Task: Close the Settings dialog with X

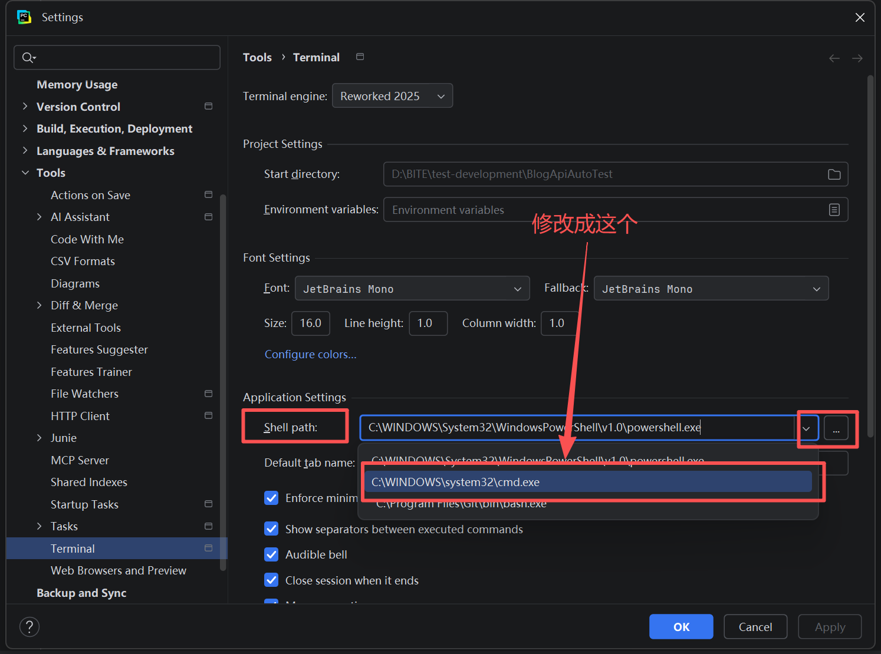Action: (x=860, y=17)
